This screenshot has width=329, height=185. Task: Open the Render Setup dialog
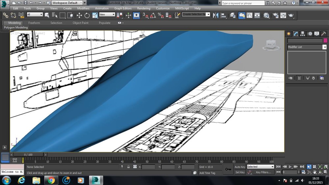click(x=275, y=15)
